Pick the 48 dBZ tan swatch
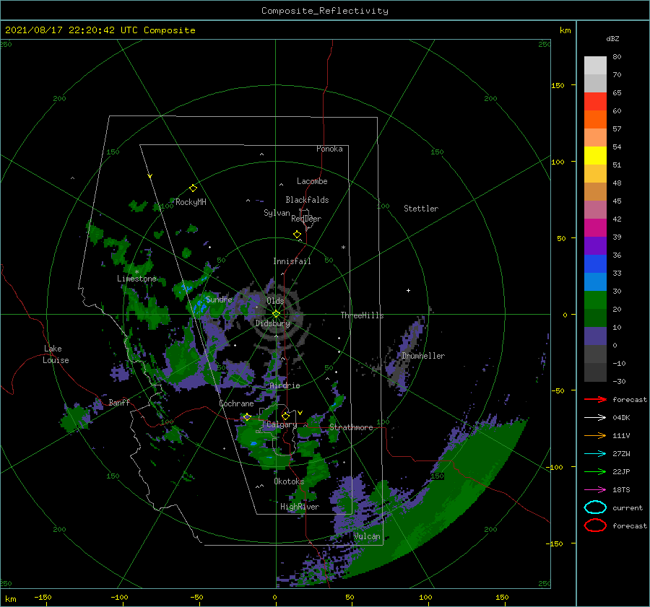This screenshot has height=607, width=650. tap(595, 191)
